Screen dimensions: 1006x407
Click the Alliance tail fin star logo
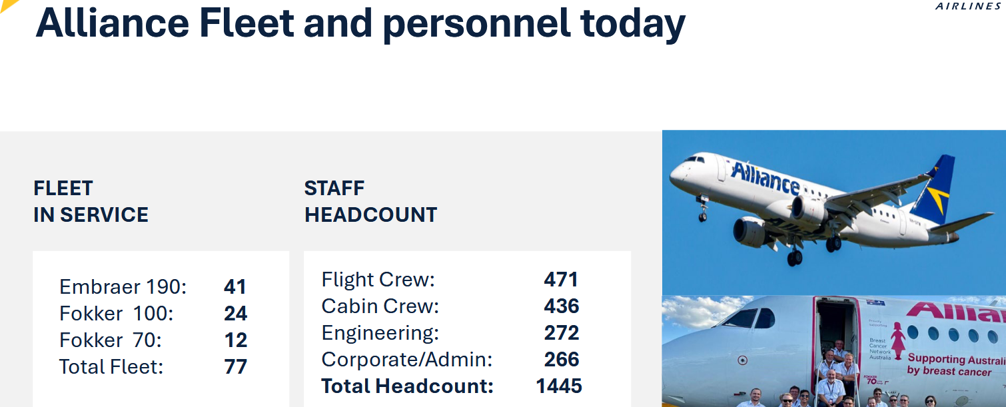pyautogui.click(x=935, y=193)
